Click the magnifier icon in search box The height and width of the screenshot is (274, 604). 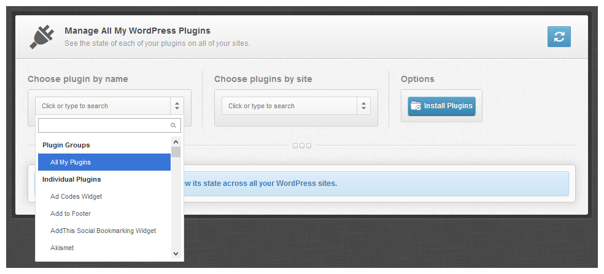click(174, 125)
